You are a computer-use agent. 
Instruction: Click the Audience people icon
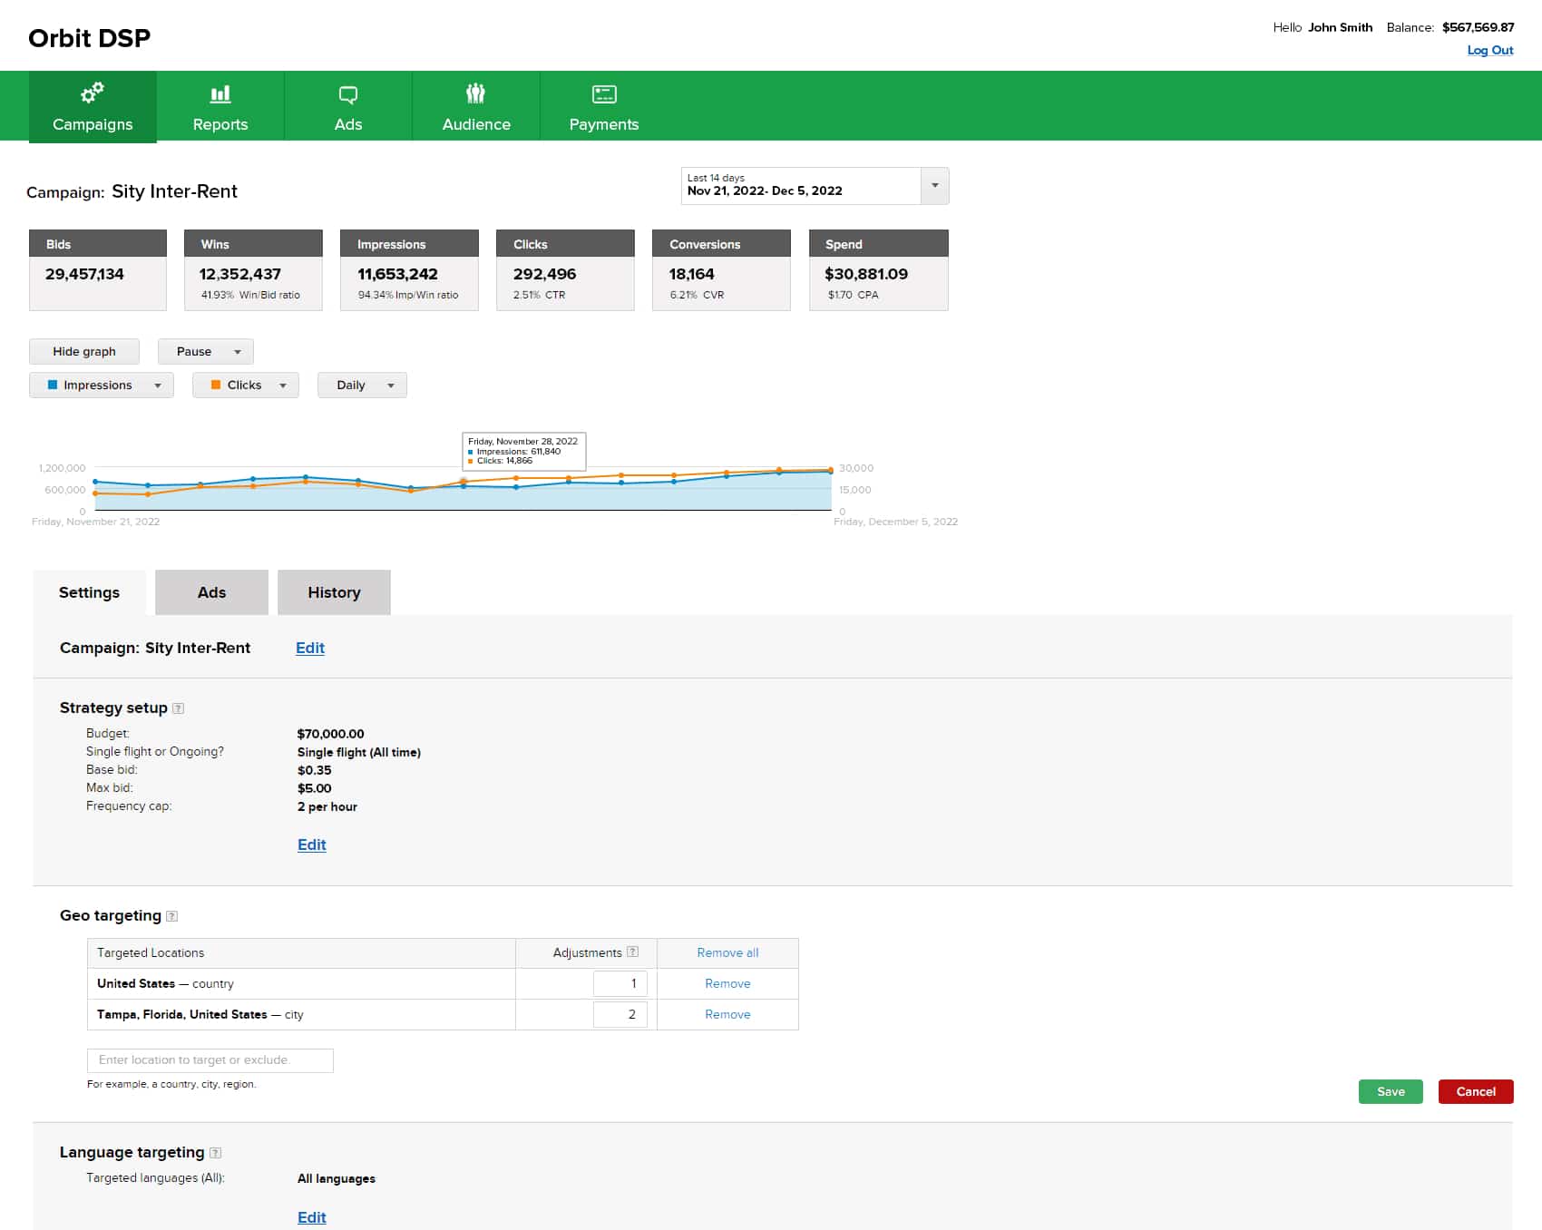[475, 93]
